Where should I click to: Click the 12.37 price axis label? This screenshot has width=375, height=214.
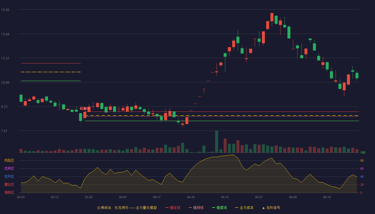click(x=5, y=58)
